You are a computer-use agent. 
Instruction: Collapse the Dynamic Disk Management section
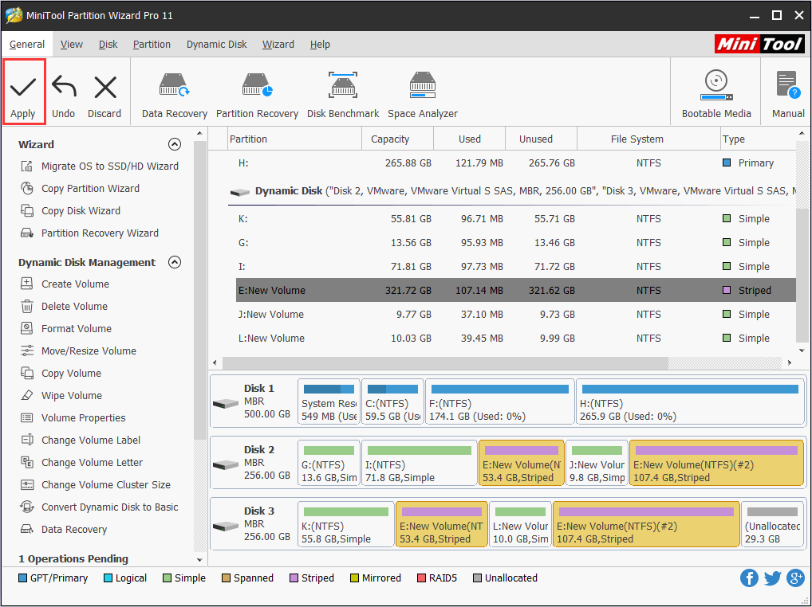(x=175, y=262)
